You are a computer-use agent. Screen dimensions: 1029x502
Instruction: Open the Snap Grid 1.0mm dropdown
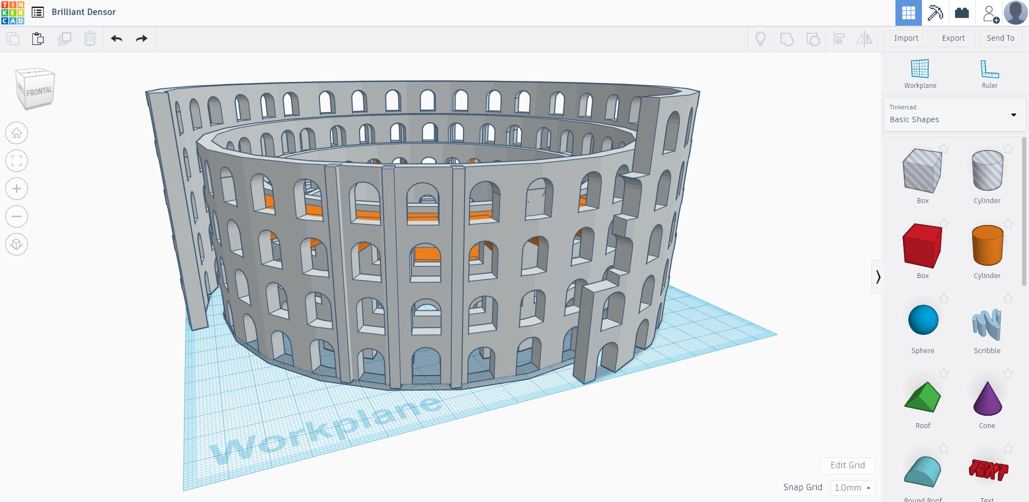point(852,488)
